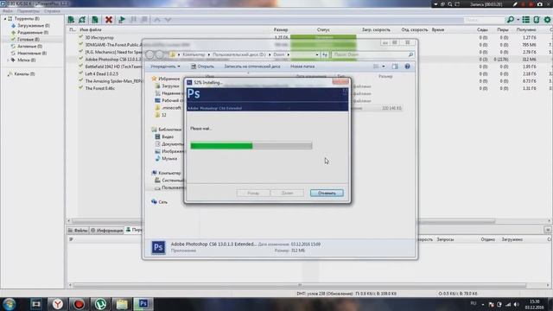
Task: Select the 3D Инструктор torrent row
Action: (x=99, y=37)
